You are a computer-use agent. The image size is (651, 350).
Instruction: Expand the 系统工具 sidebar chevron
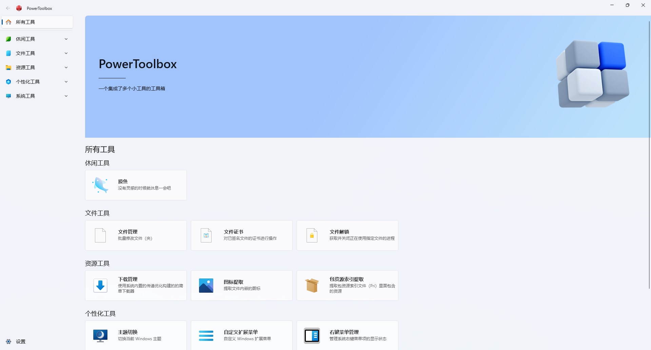pos(66,96)
